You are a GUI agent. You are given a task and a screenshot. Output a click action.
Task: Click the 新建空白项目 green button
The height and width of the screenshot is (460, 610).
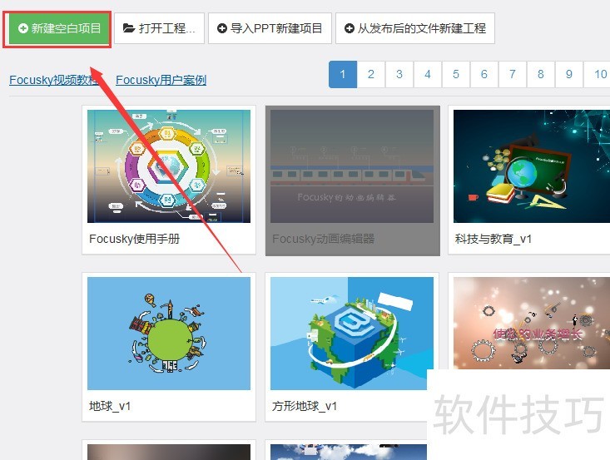(60, 29)
